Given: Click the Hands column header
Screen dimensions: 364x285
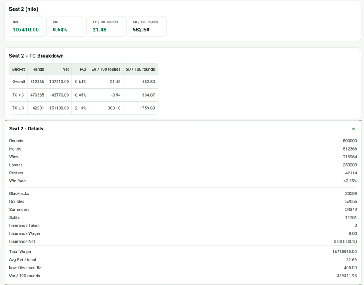Looking at the screenshot, I should pyautogui.click(x=38, y=69).
